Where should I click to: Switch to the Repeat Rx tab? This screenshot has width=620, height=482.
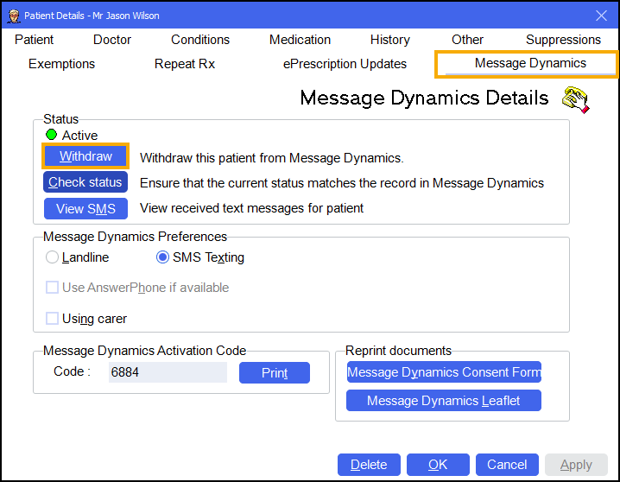185,64
